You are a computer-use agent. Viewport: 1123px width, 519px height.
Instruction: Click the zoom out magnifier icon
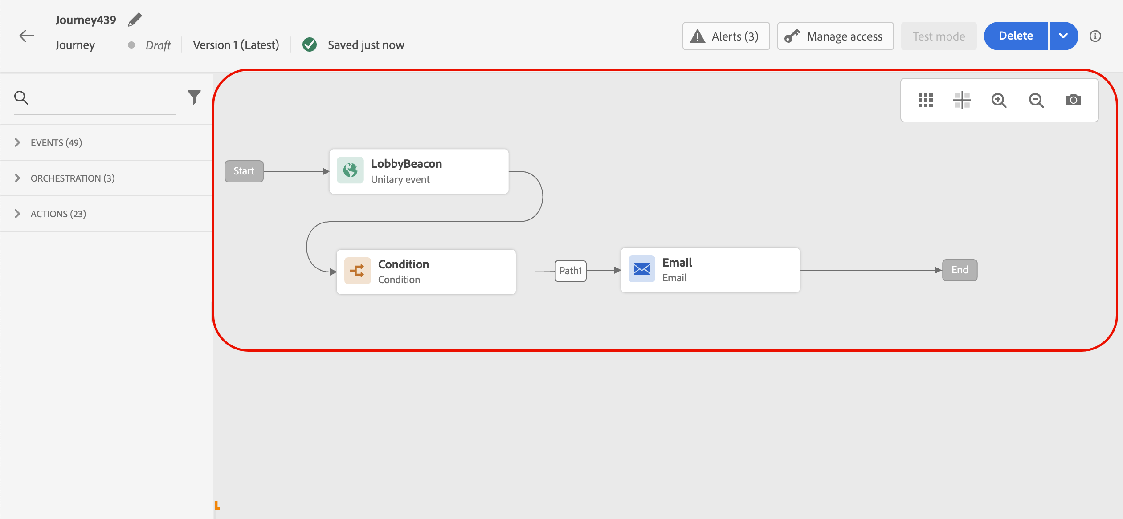(1036, 100)
